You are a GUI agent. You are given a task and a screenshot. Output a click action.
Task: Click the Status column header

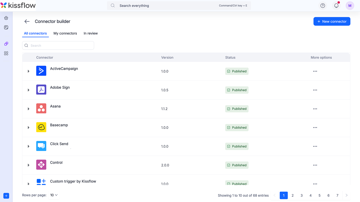(230, 58)
